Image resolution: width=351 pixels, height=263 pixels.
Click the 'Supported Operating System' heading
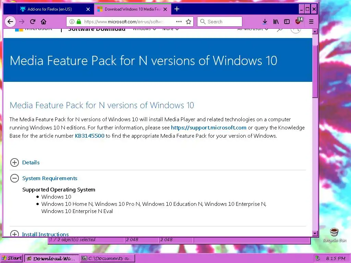pyautogui.click(x=59, y=190)
